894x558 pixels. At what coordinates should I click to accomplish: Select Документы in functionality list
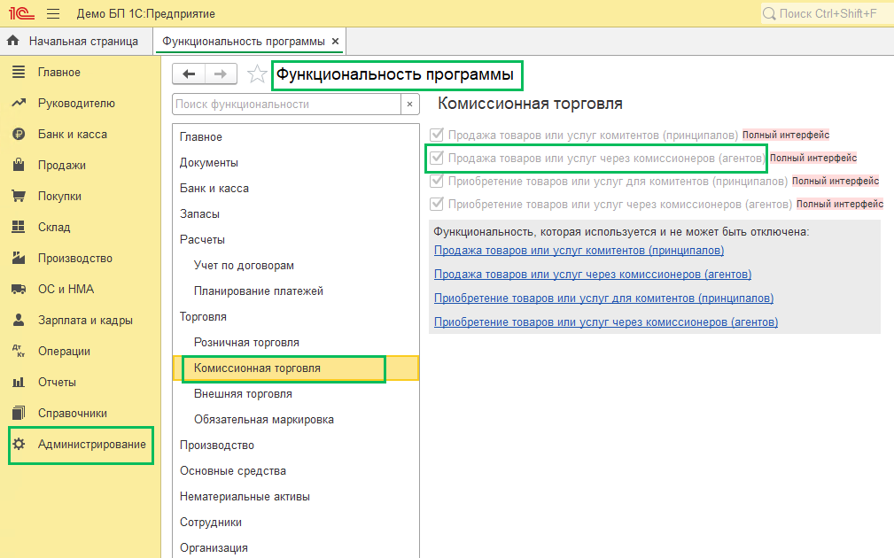pos(295,162)
